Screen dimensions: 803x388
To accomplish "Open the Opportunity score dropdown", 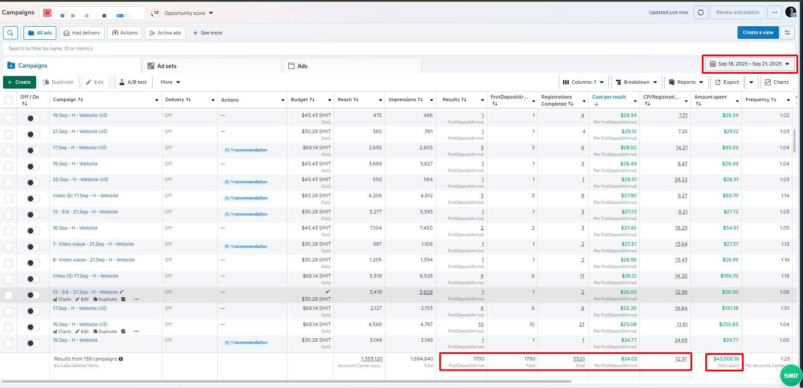I will 188,13.
